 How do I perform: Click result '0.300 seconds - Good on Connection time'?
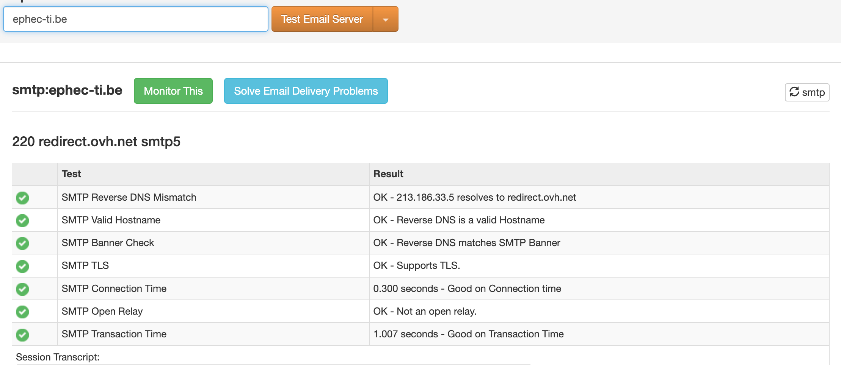[x=467, y=289]
